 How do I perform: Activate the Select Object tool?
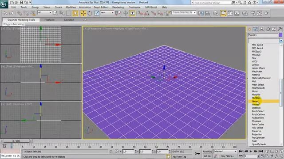pyautogui.click(x=55, y=13)
